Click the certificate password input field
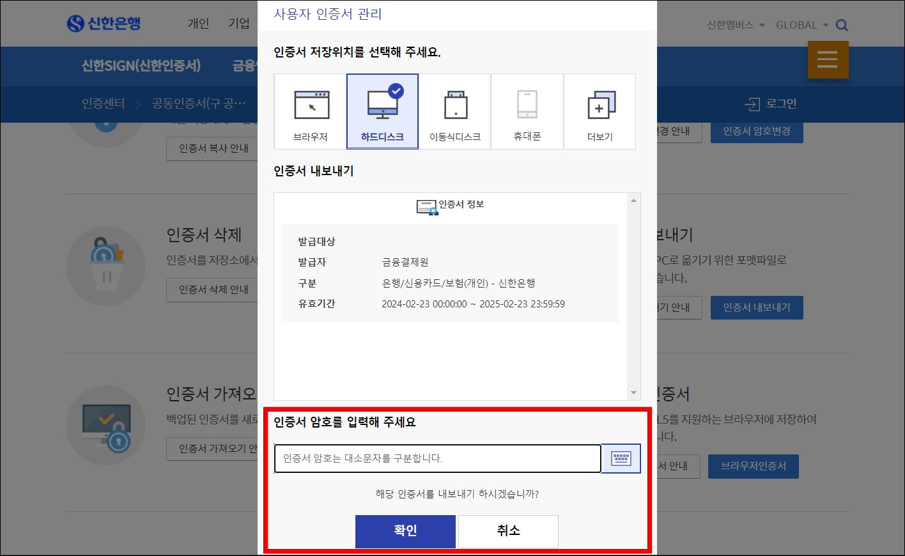The width and height of the screenshot is (905, 556). 437,458
